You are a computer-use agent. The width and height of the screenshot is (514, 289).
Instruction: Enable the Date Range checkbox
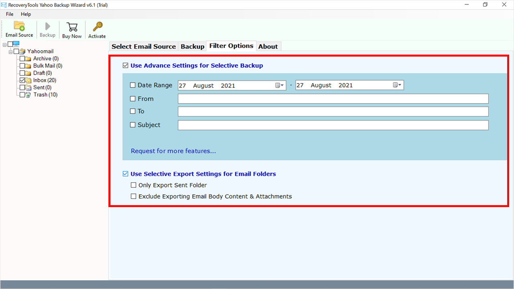point(133,85)
